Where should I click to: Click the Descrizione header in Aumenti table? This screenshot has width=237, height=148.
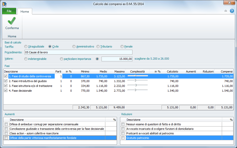(x=57, y=120)
